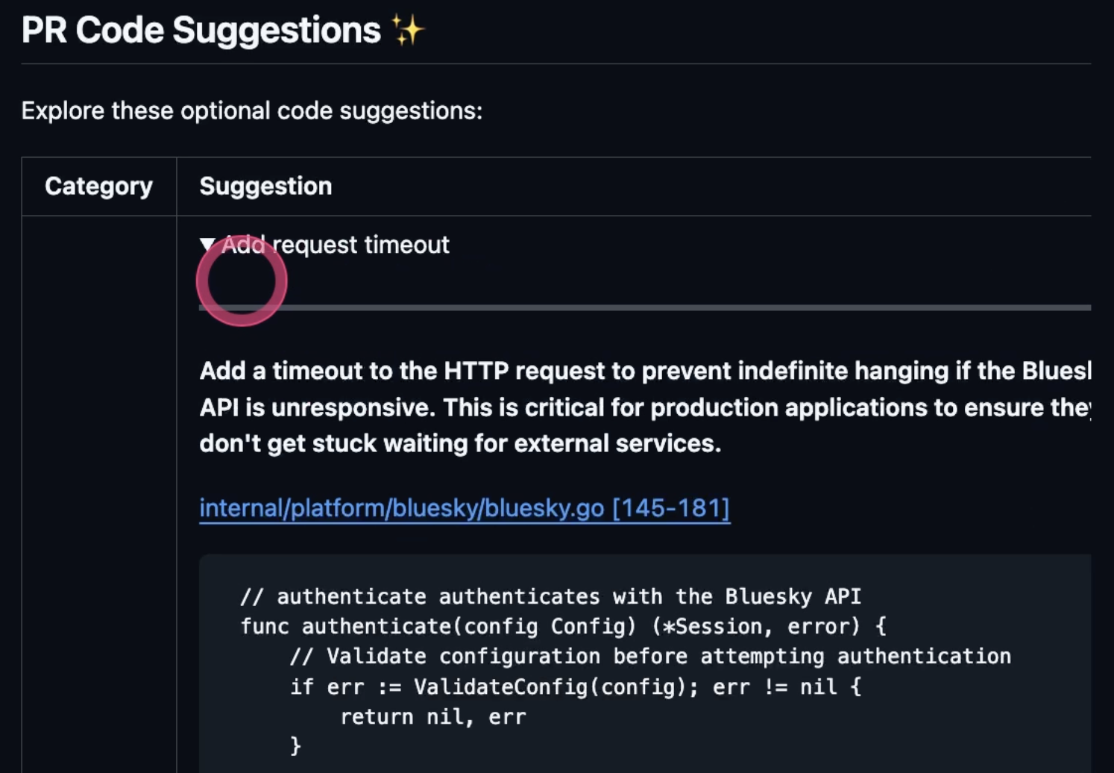The width and height of the screenshot is (1114, 773).
Task: Click the Add request timeout summary text
Action: [336, 245]
